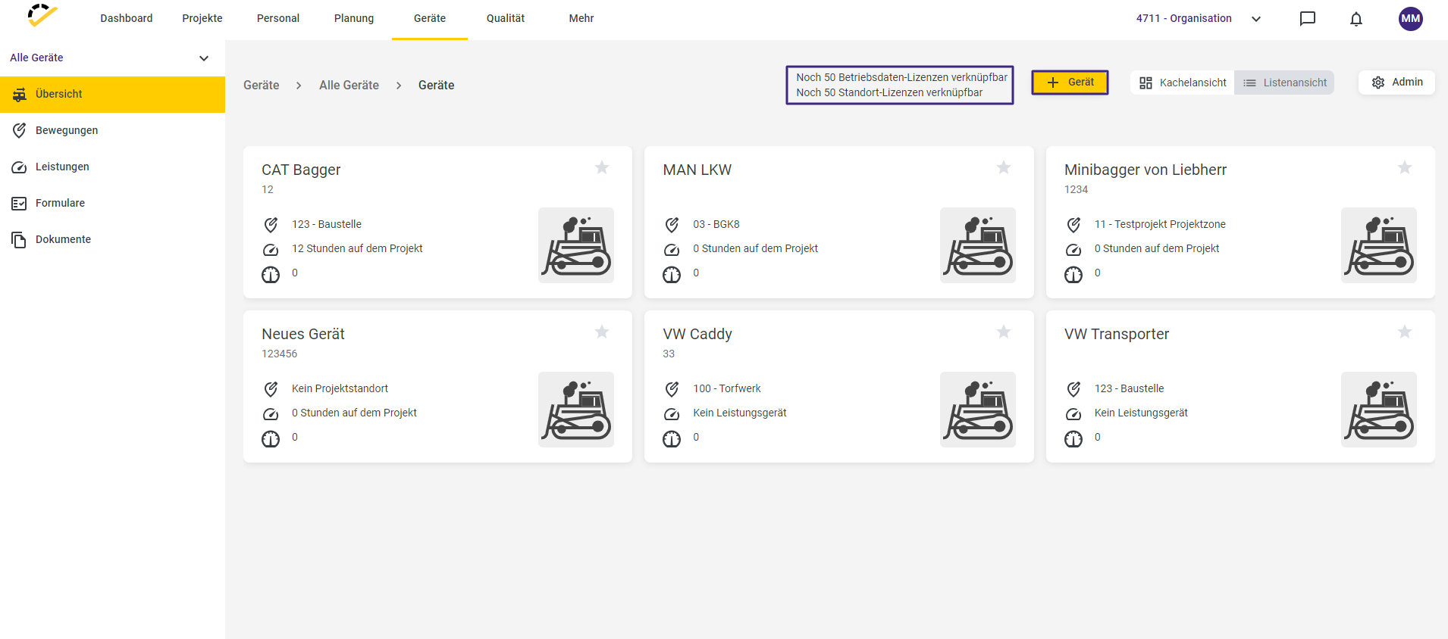Open Bewegungen in the sidebar
Image resolution: width=1448 pixels, height=639 pixels.
point(112,131)
